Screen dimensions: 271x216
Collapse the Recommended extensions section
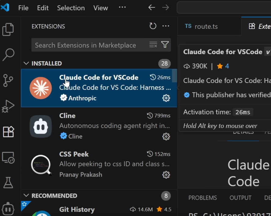(x=27, y=196)
